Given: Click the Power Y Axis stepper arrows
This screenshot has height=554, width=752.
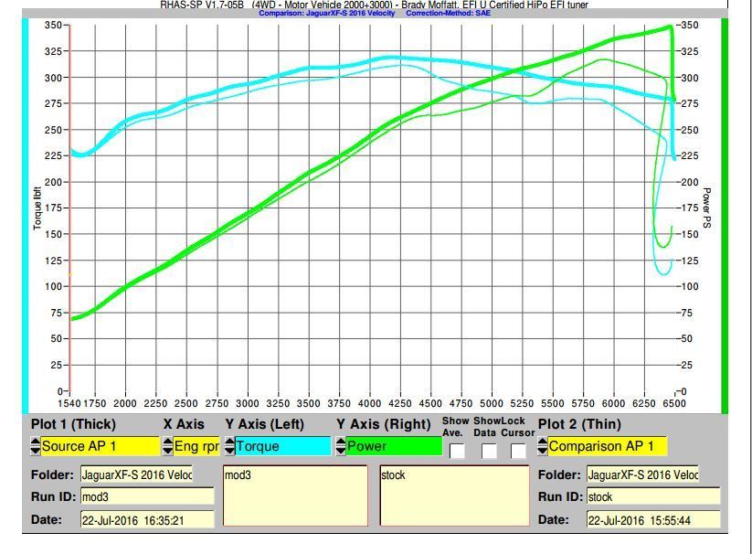Looking at the screenshot, I should (x=341, y=447).
